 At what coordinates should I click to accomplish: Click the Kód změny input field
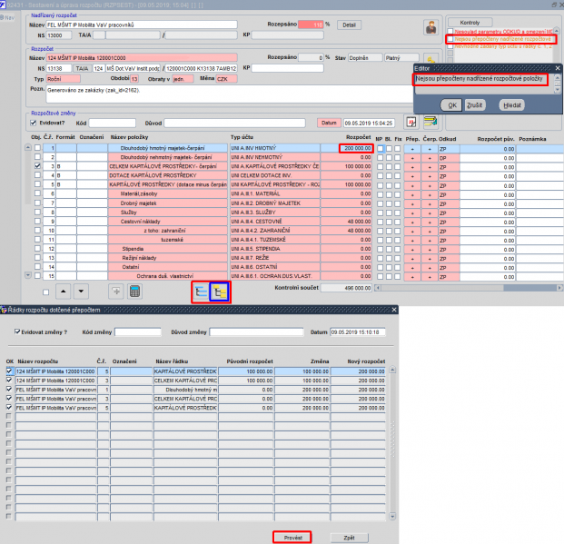138,332
